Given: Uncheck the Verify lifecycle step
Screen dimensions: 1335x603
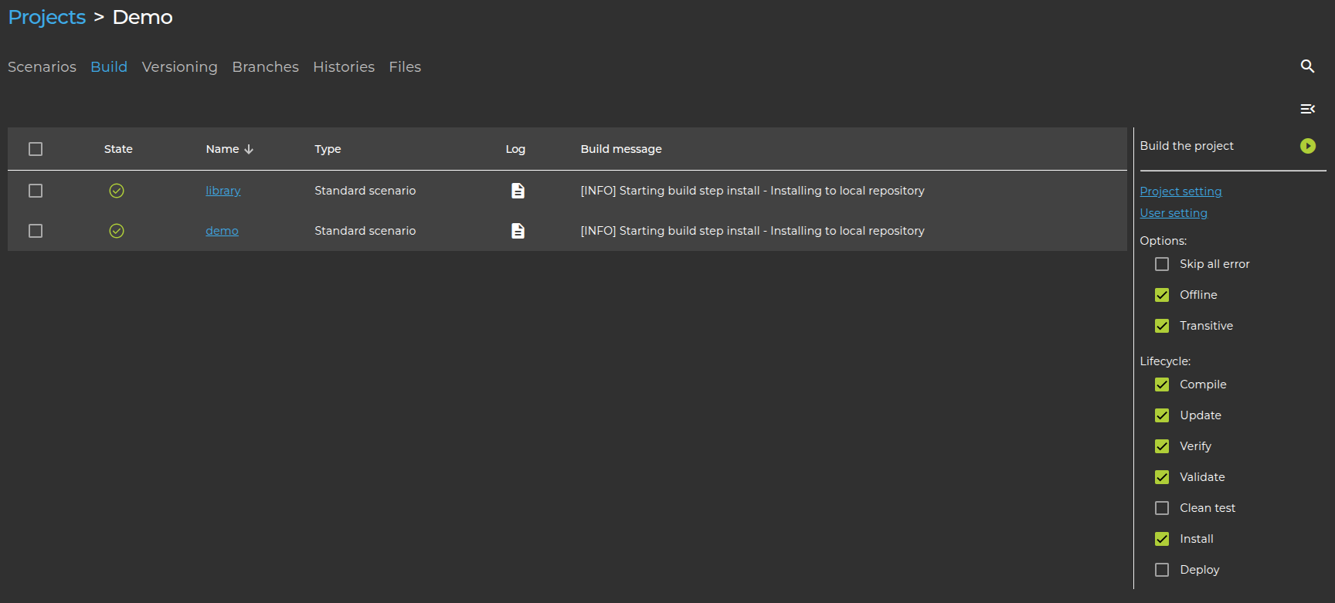Looking at the screenshot, I should [1162, 446].
